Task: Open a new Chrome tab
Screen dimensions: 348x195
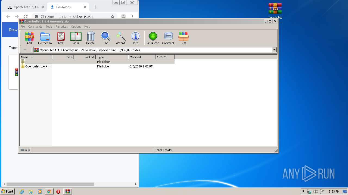Action: [x=95, y=7]
